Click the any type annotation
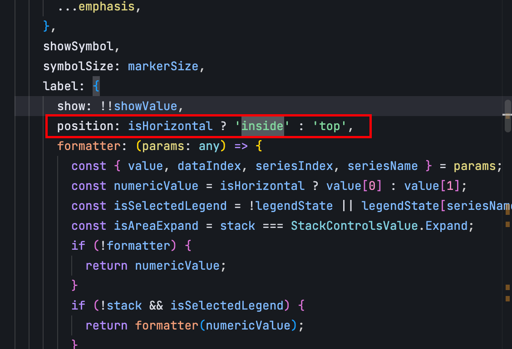512x349 pixels. tap(209, 146)
